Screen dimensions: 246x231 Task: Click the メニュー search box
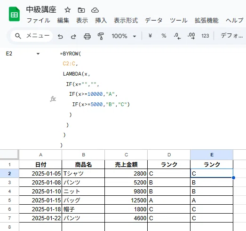click(x=32, y=36)
